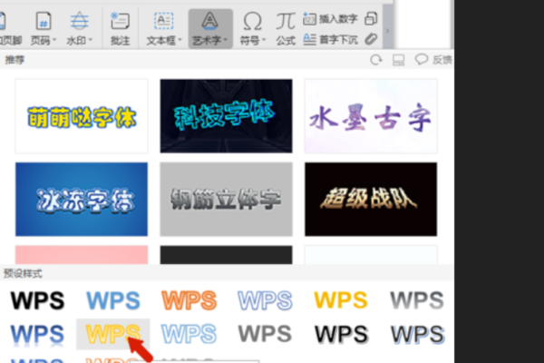
Task: Insert a 公式 formula
Action: [286, 28]
